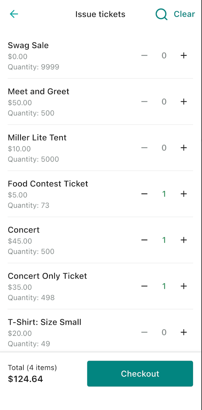Add another $45.00 Concert ticket

[x=183, y=240]
